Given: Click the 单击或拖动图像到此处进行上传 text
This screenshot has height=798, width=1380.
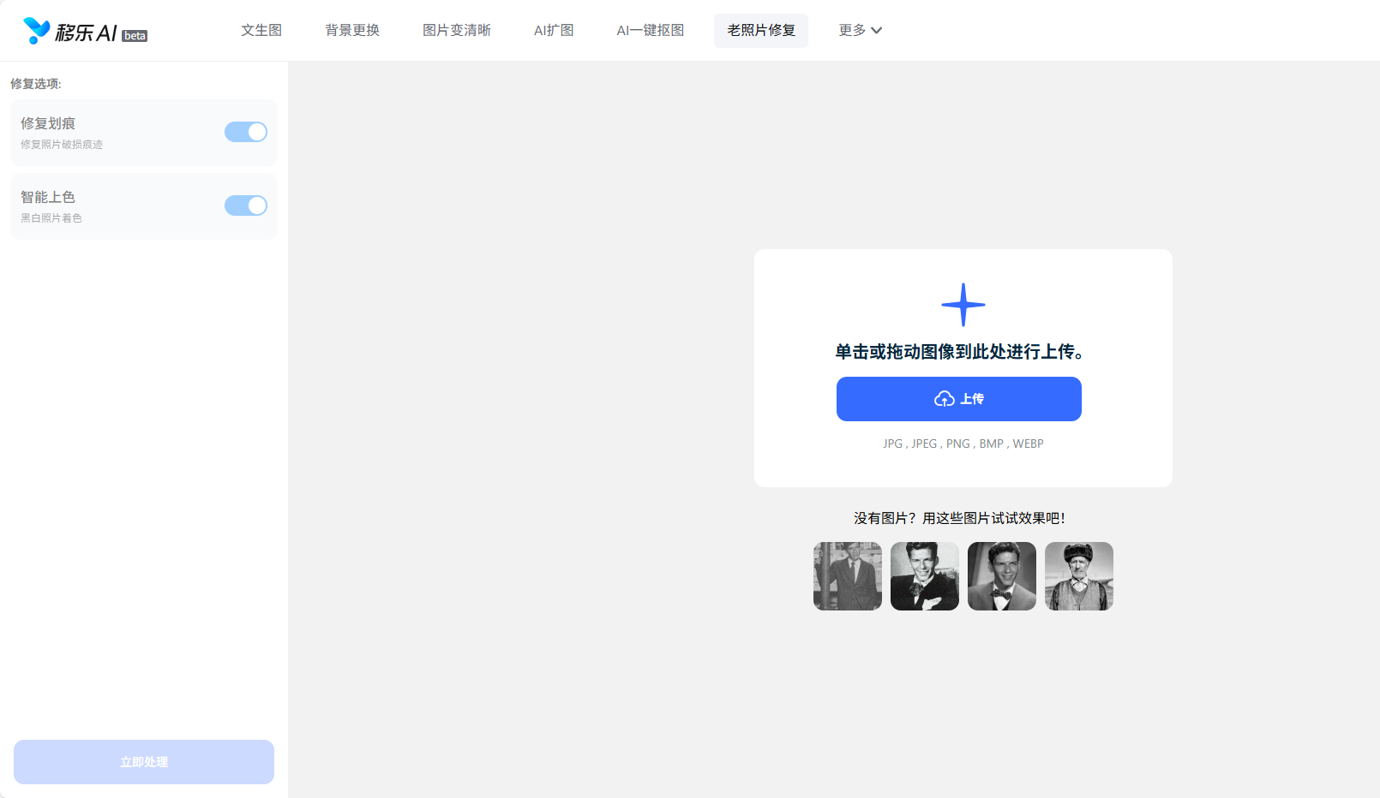Looking at the screenshot, I should point(959,352).
